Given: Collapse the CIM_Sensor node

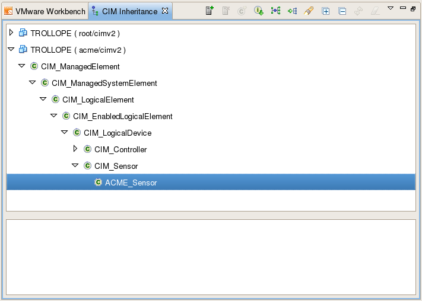Looking at the screenshot, I should 75,165.
